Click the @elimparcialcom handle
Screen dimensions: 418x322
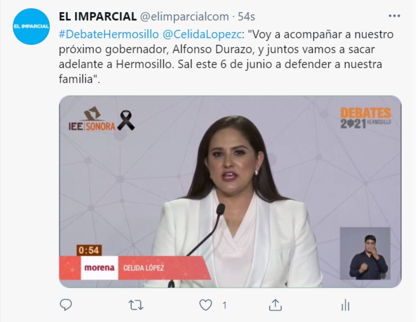[185, 16]
